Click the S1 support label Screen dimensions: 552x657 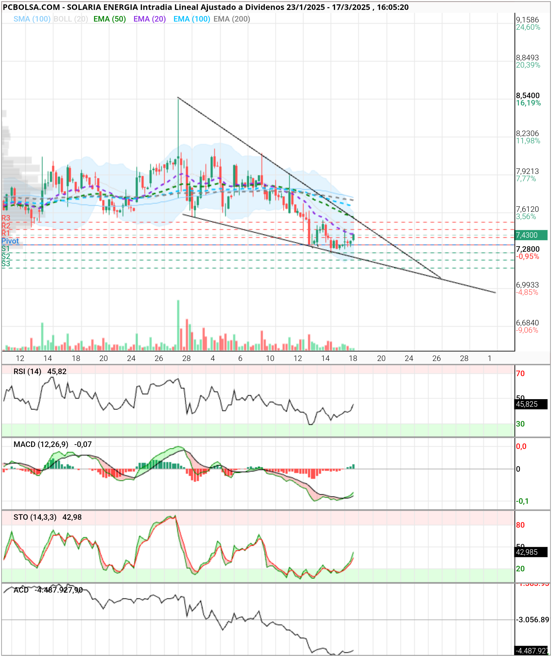pos(6,249)
